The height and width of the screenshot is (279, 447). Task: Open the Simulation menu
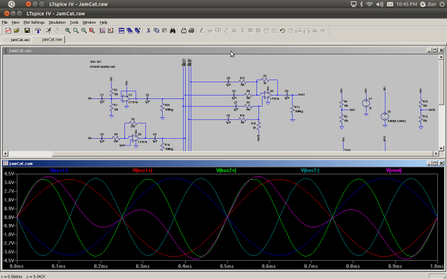coord(57,22)
